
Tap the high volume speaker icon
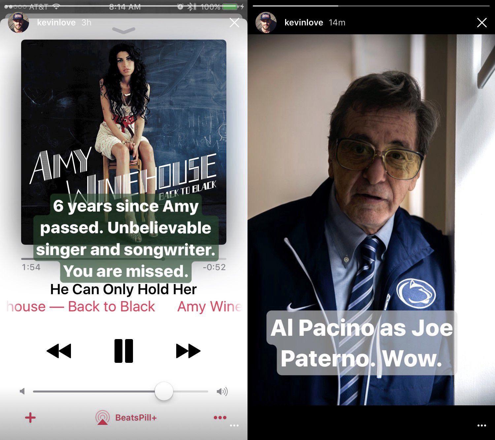click(x=222, y=392)
